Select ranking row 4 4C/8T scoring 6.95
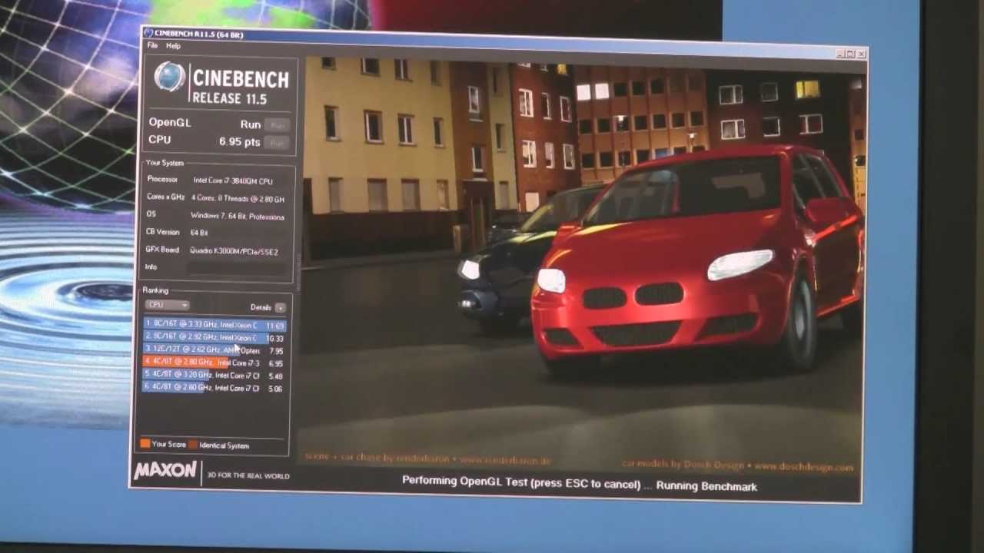 (214, 363)
